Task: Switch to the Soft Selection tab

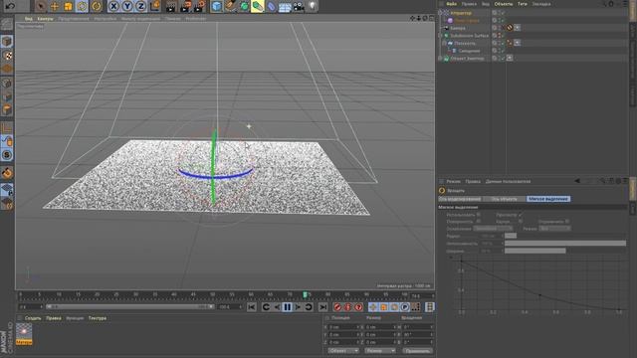Action: tap(548, 199)
